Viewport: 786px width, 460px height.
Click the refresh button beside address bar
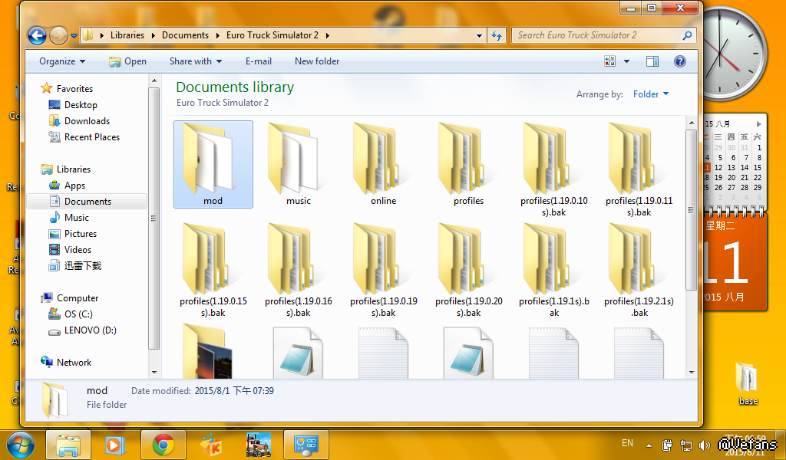(497, 35)
